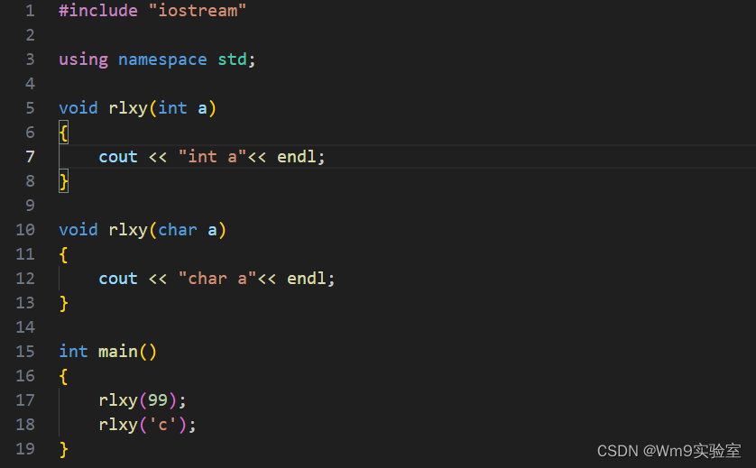
Task: Click cout on line 12
Action: pyautogui.click(x=118, y=279)
